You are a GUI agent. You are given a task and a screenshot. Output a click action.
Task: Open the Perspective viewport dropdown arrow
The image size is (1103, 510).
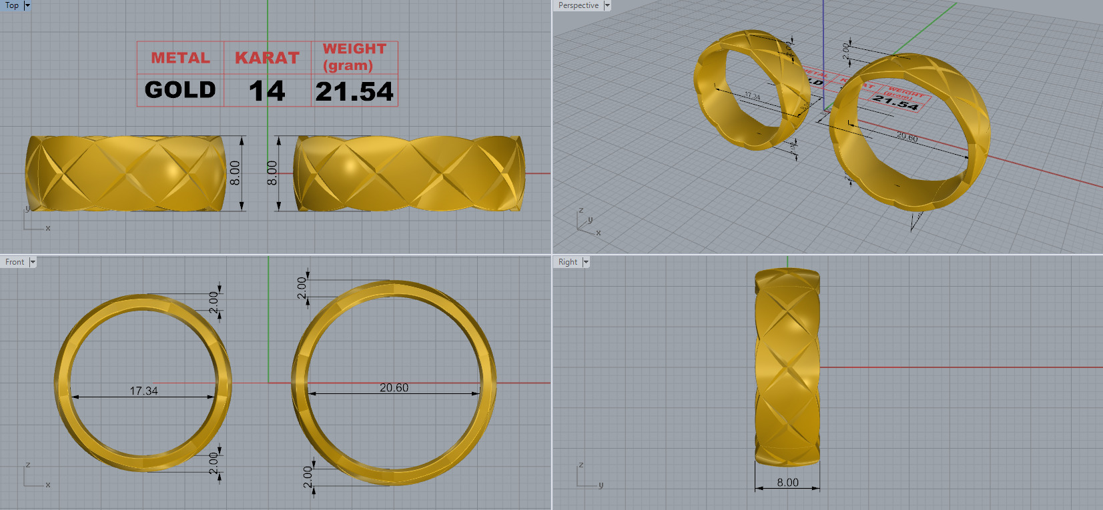(607, 5)
